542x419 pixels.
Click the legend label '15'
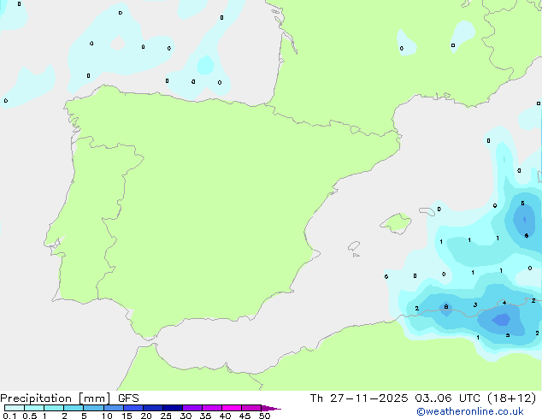127,416
